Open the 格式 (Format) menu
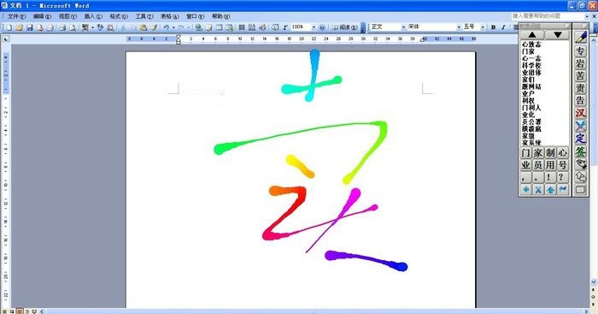Viewport: 598px width, 314px height. point(119,16)
